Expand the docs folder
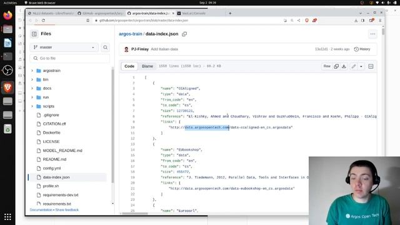The image size is (400, 225). [32, 88]
